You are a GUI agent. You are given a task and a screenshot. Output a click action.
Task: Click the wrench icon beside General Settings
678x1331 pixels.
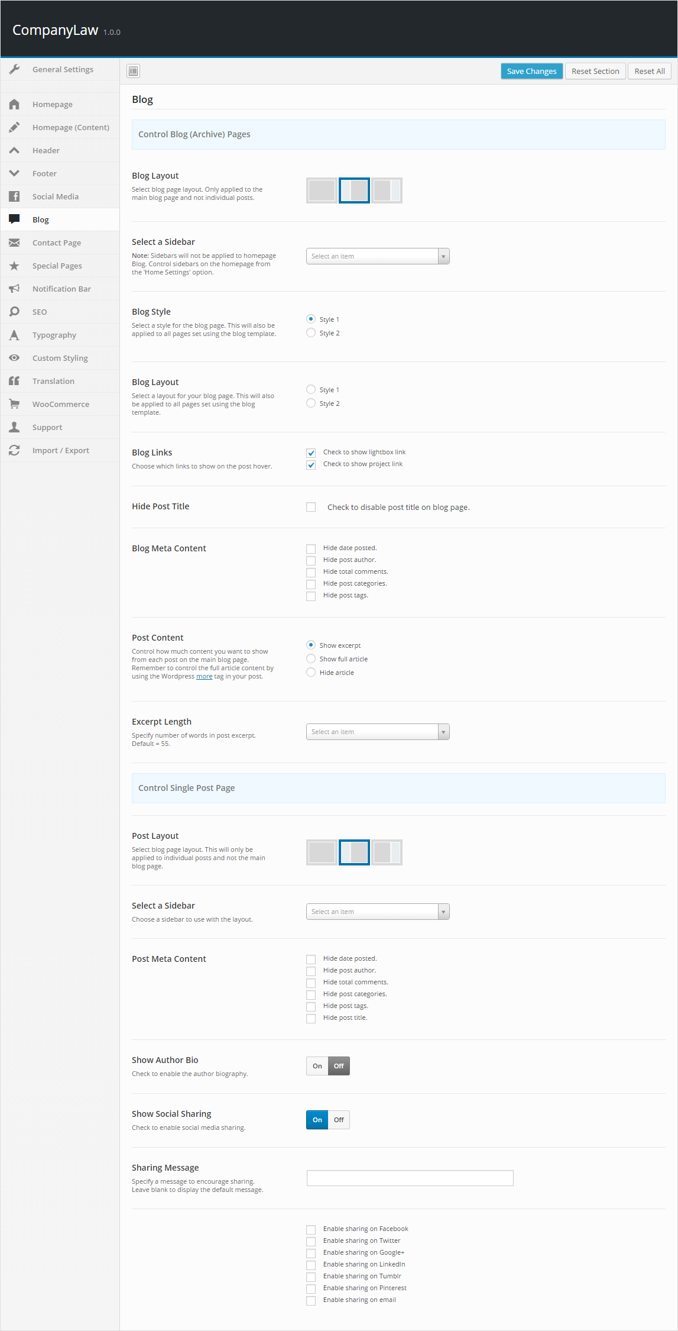15,69
